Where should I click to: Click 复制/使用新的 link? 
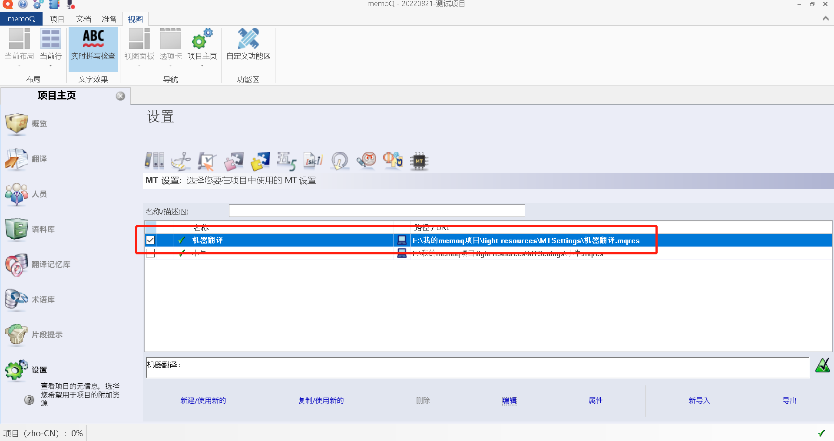[x=321, y=400]
